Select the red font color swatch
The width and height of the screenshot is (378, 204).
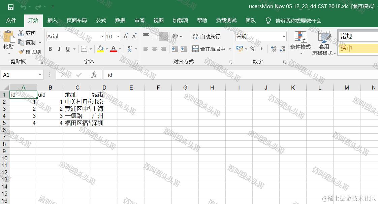114,50
